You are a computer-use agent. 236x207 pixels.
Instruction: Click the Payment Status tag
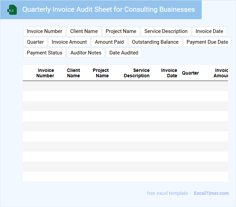pos(44,53)
